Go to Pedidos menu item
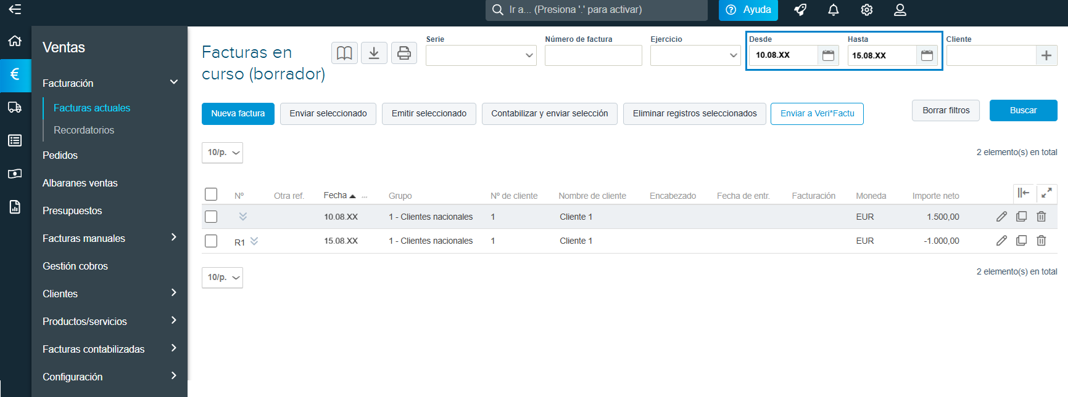 pyautogui.click(x=60, y=155)
